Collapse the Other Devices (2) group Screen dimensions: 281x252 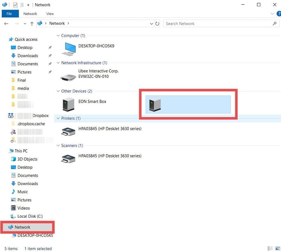58,91
